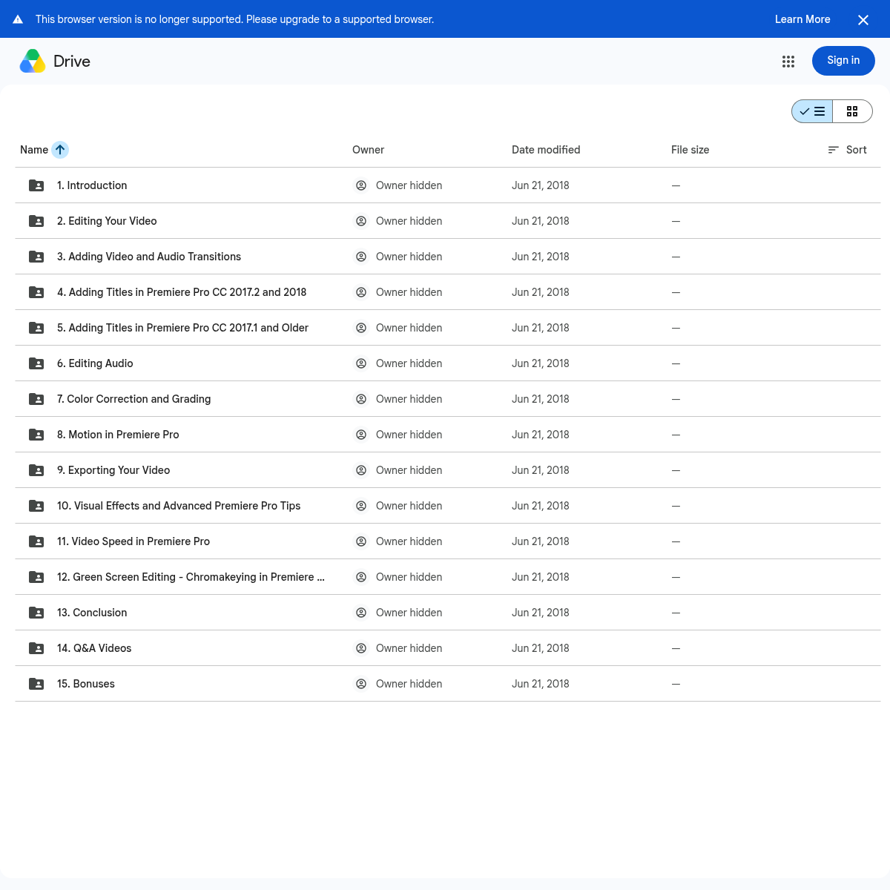
Task: Reverse sort direction with the Name arrow icon
Action: click(60, 150)
